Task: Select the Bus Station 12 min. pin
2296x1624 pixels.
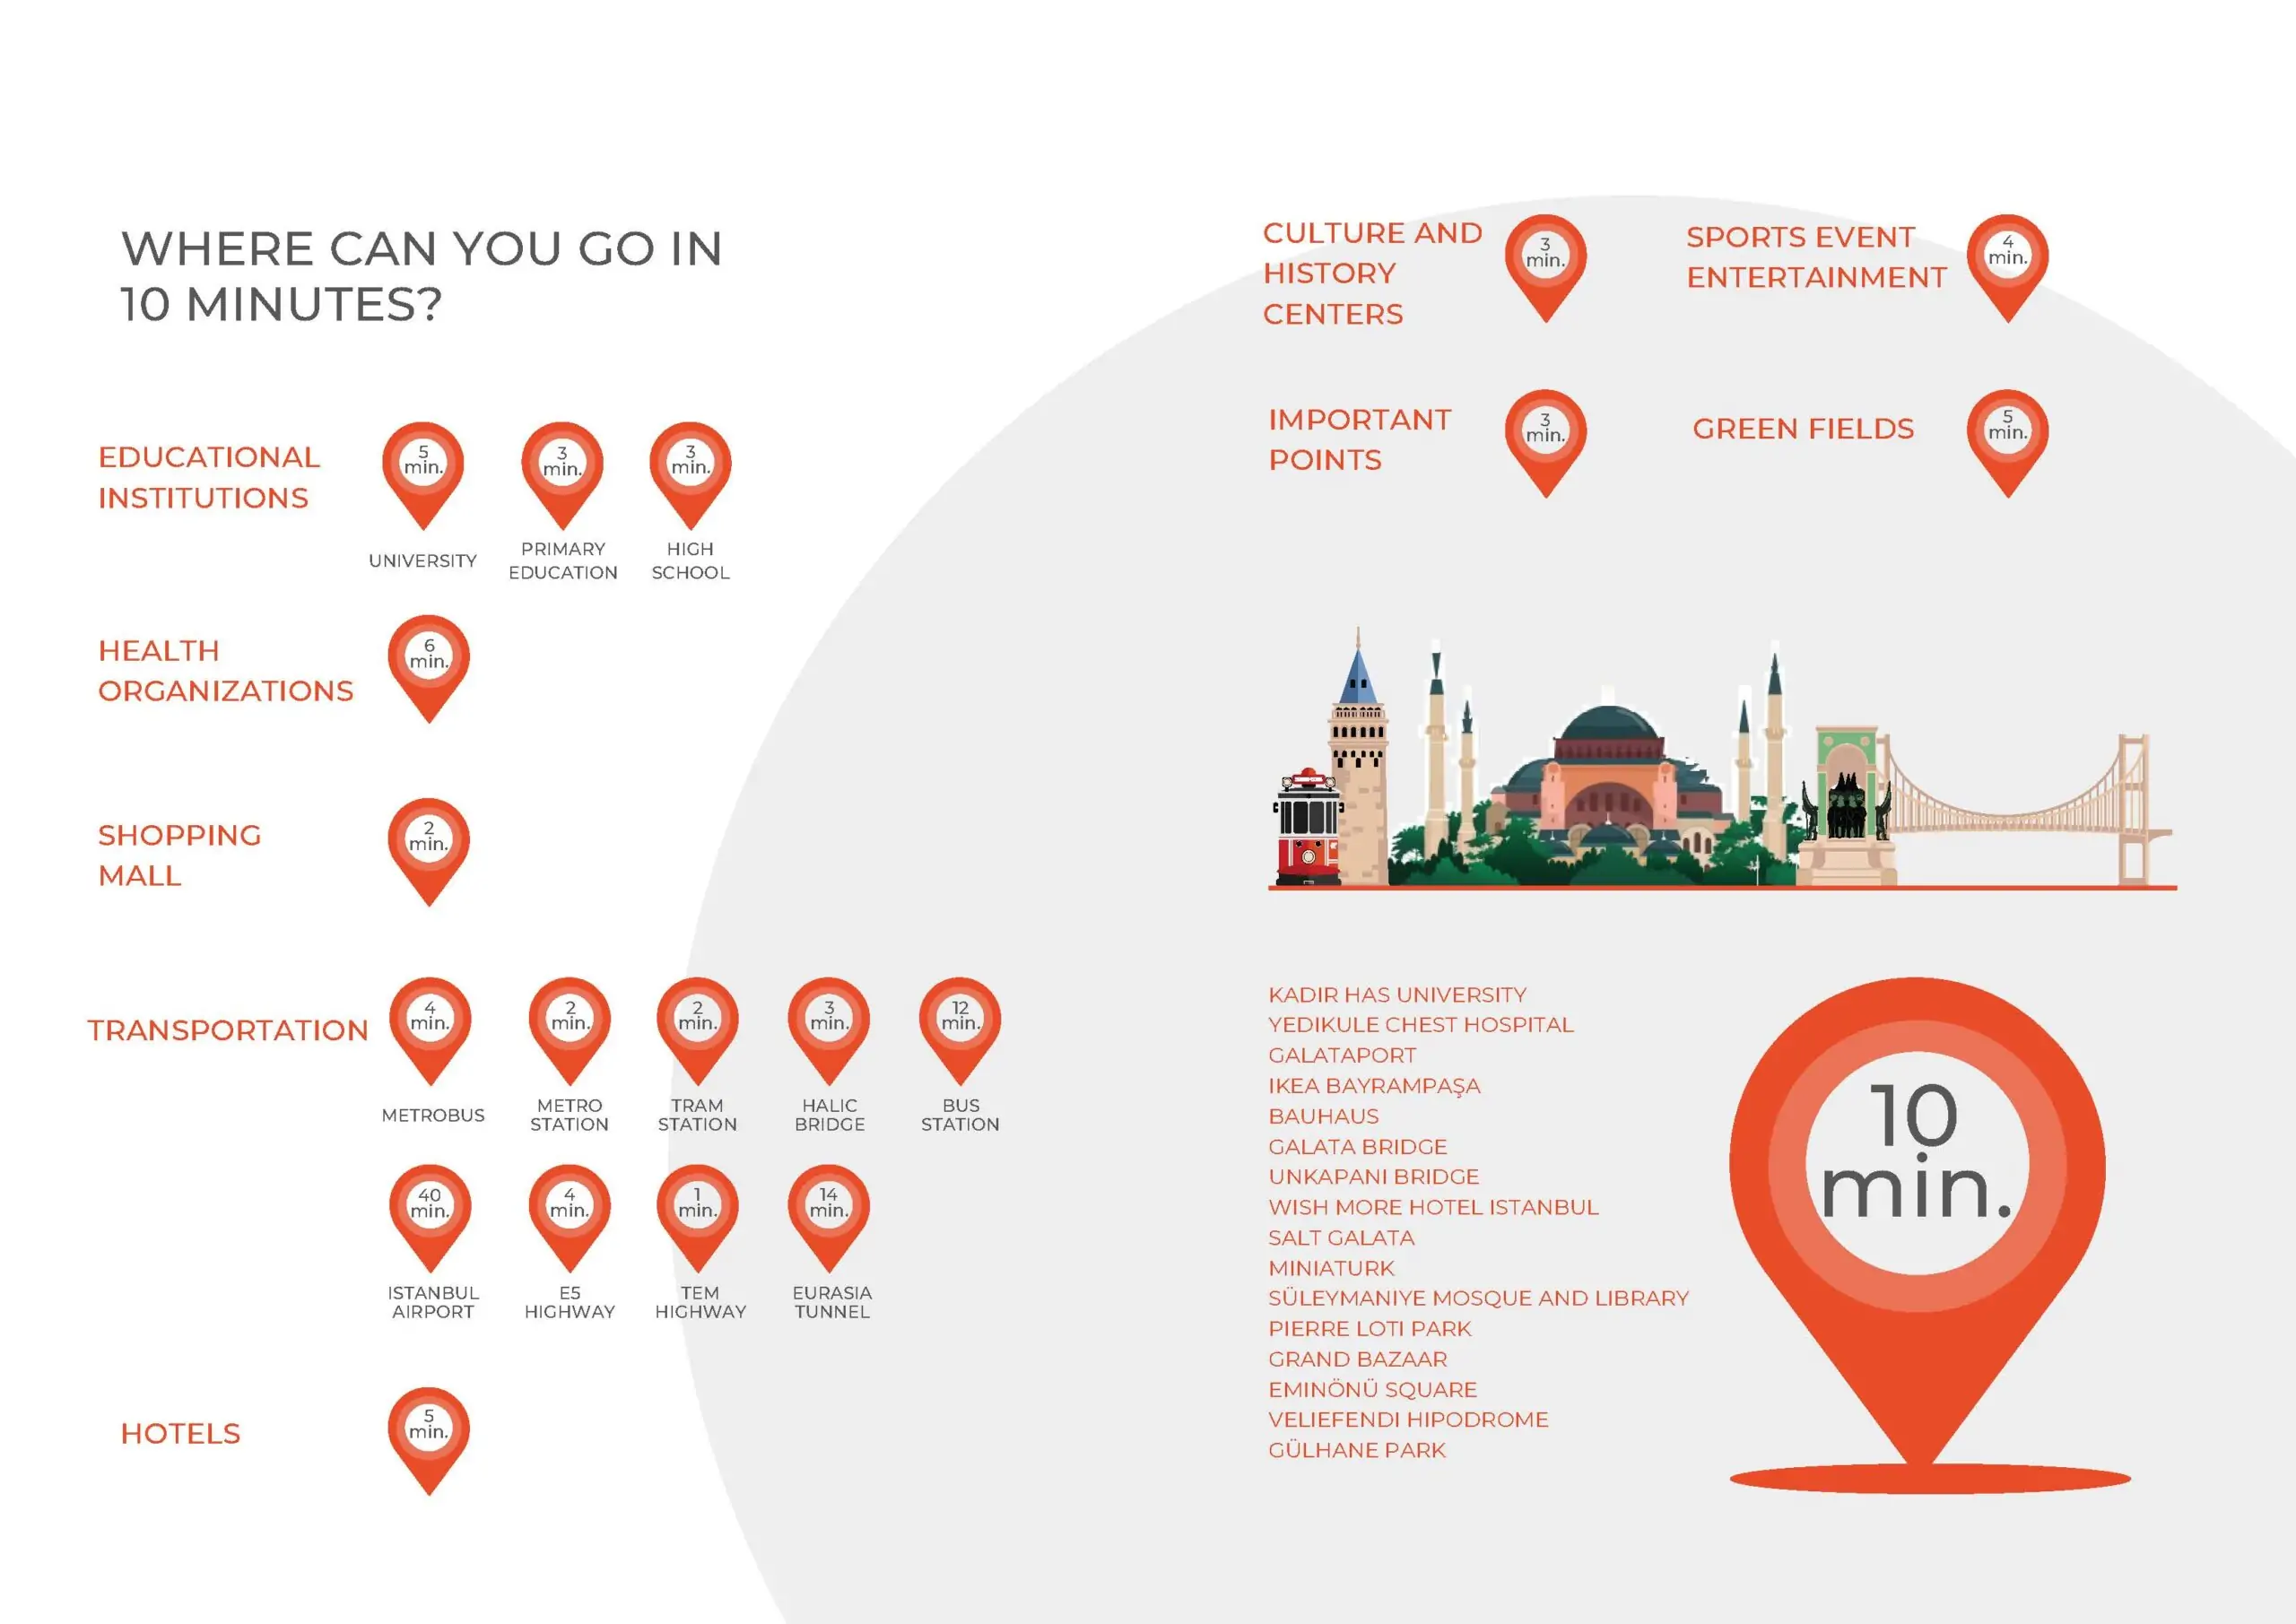Action: point(960,1031)
